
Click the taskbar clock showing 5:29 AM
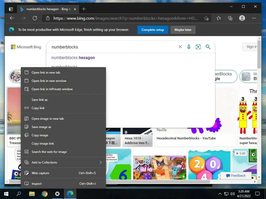[x=244, y=194]
